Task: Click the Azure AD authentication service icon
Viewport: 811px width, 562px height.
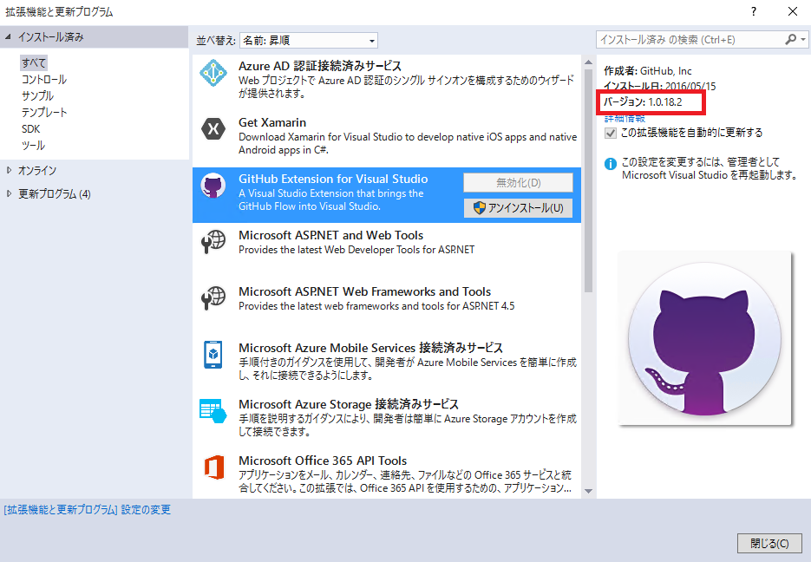Action: tap(213, 73)
